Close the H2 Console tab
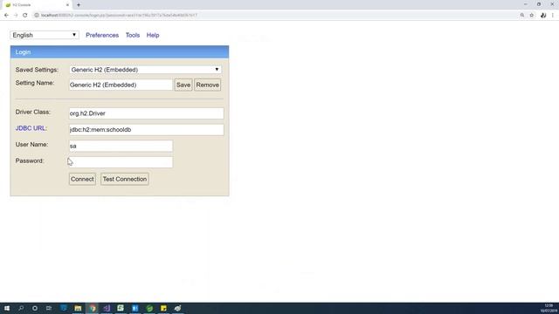Screen dimensions: 559x314 pos(67,5)
